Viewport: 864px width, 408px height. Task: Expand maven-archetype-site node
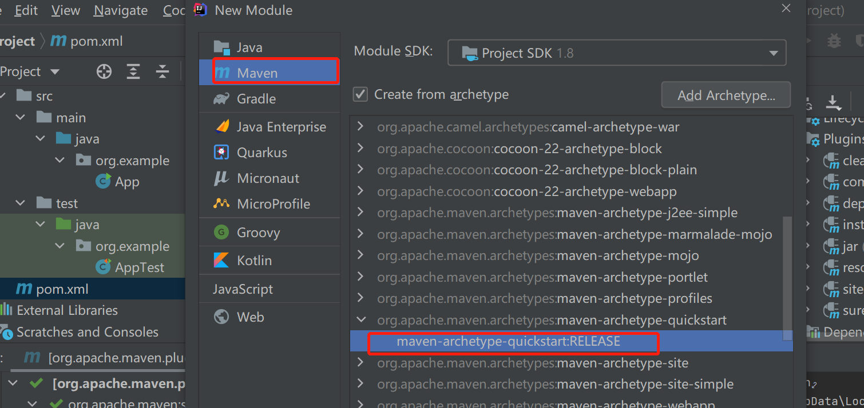tap(360, 362)
